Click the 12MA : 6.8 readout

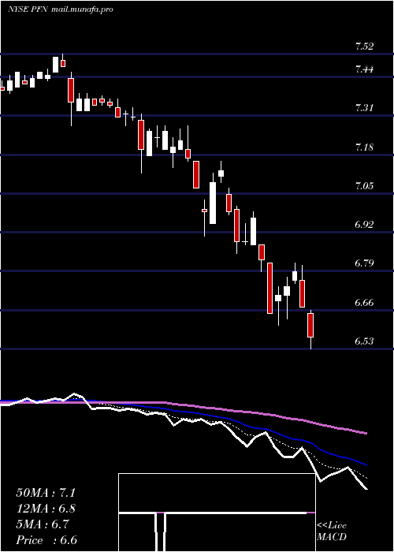[x=46, y=509]
